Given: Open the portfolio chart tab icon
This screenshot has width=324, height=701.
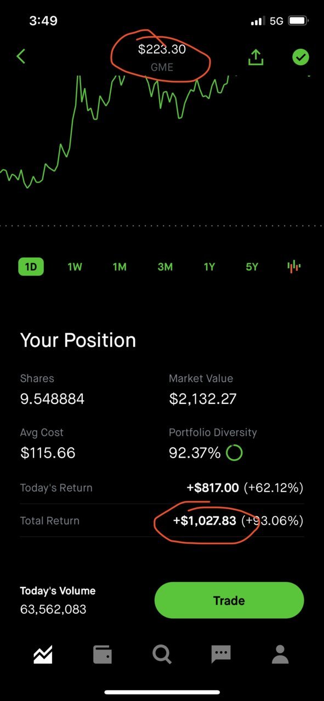Looking at the screenshot, I should pyautogui.click(x=43, y=654).
